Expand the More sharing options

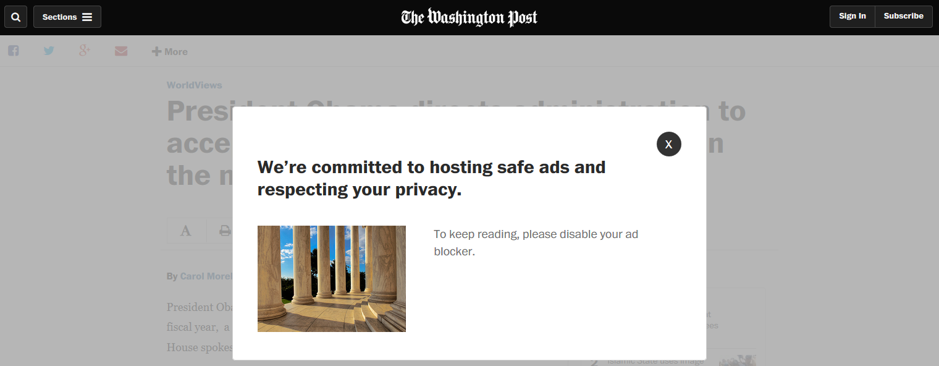click(170, 52)
